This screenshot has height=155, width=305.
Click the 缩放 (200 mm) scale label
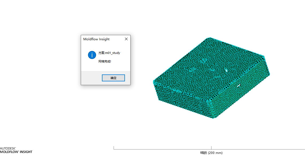(211, 153)
